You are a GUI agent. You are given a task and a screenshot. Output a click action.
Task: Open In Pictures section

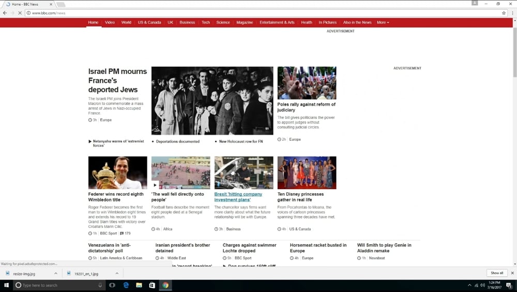(x=327, y=22)
